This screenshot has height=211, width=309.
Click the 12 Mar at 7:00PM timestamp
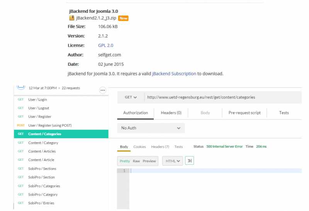click(x=42, y=88)
